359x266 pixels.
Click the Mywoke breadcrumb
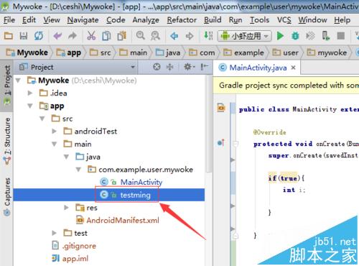pyautogui.click(x=27, y=52)
